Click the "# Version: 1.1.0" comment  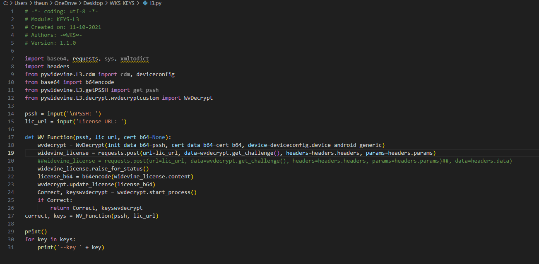tap(50, 43)
